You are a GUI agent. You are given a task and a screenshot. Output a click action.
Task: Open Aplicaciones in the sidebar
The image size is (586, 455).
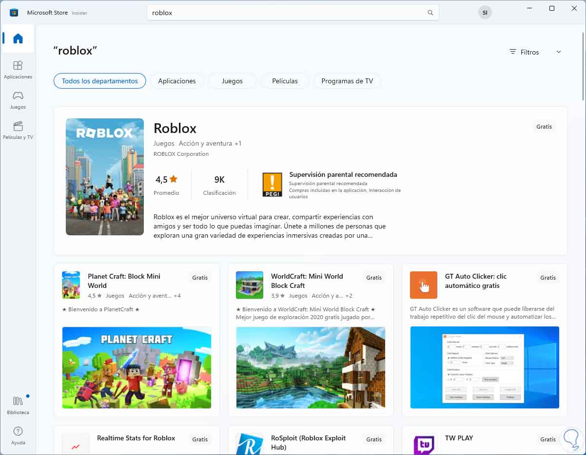click(x=18, y=70)
